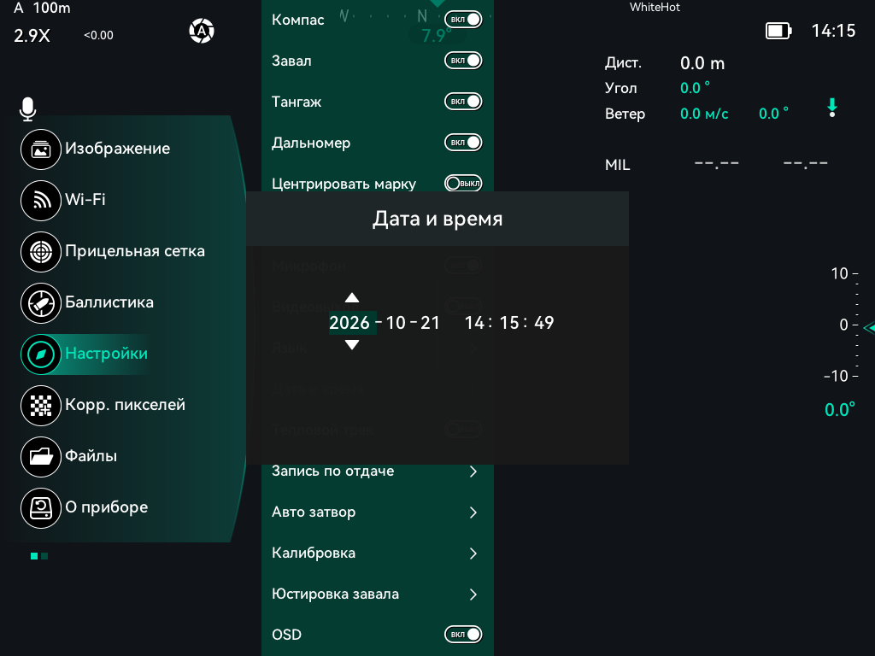
Task: Click the green download arrow icon
Action: point(832,107)
